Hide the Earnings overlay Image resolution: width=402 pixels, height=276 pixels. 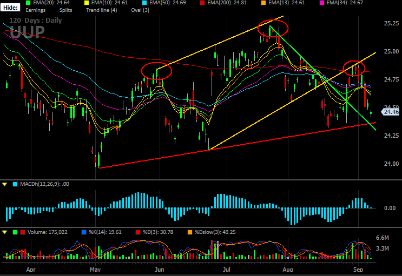click(35, 10)
